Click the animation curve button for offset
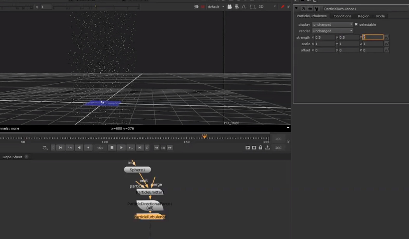 pyautogui.click(x=386, y=50)
